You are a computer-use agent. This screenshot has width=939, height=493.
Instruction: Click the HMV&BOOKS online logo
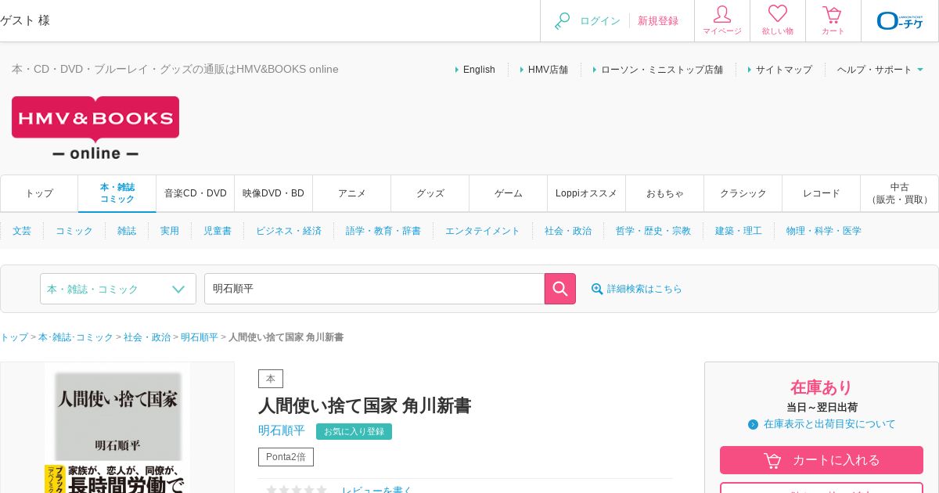point(95,128)
